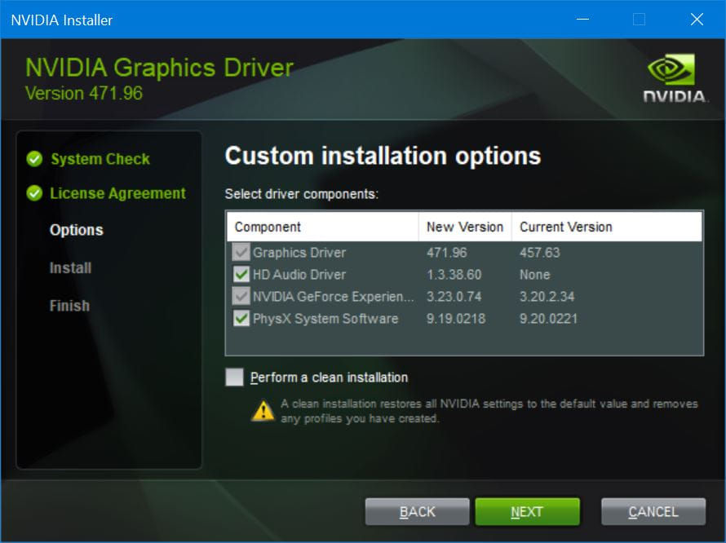Click the Finish step in the sidebar

[x=69, y=305]
